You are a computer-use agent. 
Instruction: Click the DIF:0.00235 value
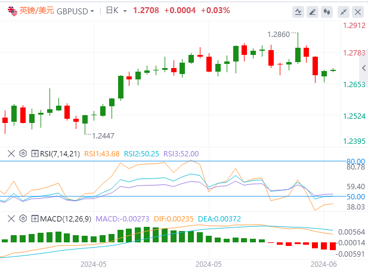click(174, 219)
